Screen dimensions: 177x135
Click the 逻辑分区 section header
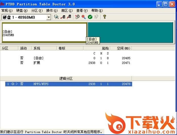[x=66, y=78]
